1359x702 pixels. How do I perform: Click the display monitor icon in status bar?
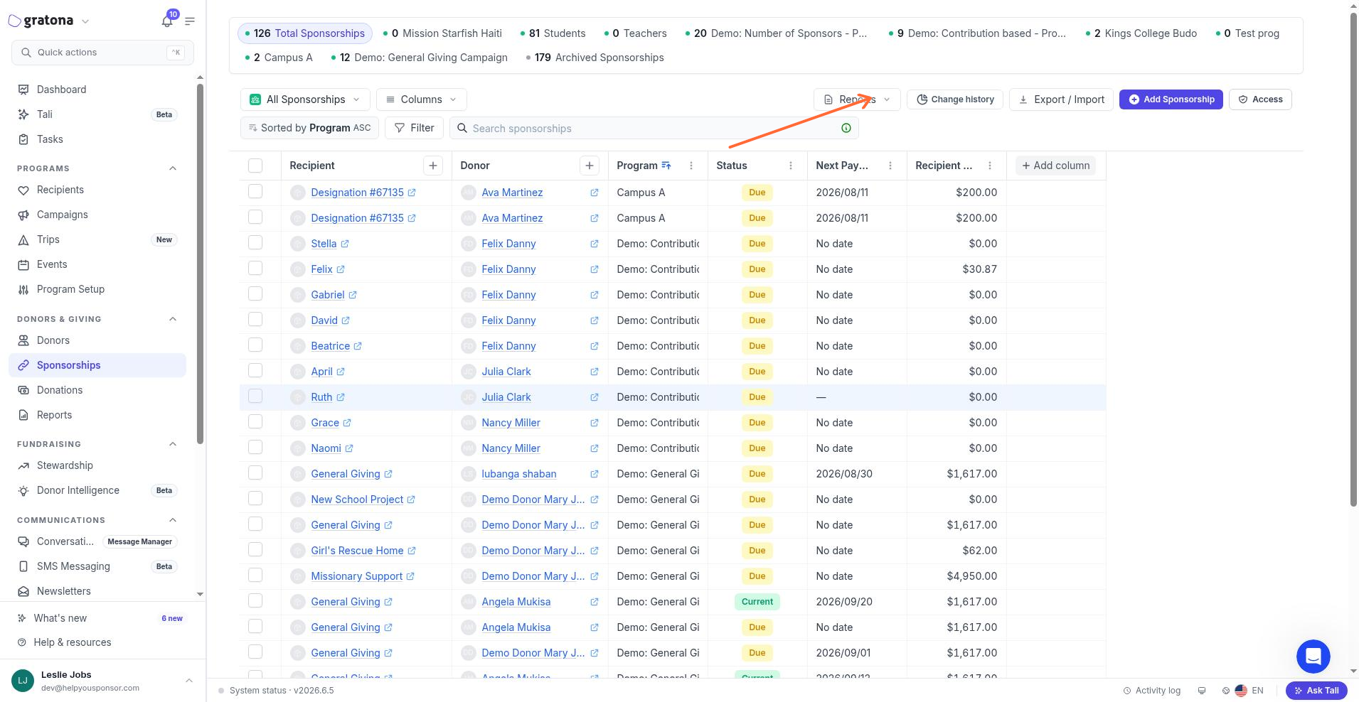pyautogui.click(x=1202, y=691)
